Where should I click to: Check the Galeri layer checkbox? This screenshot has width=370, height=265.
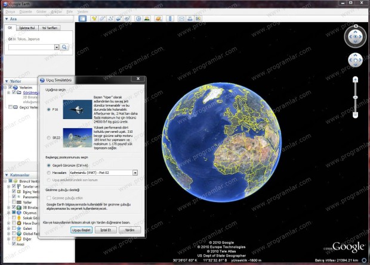click(x=14, y=228)
